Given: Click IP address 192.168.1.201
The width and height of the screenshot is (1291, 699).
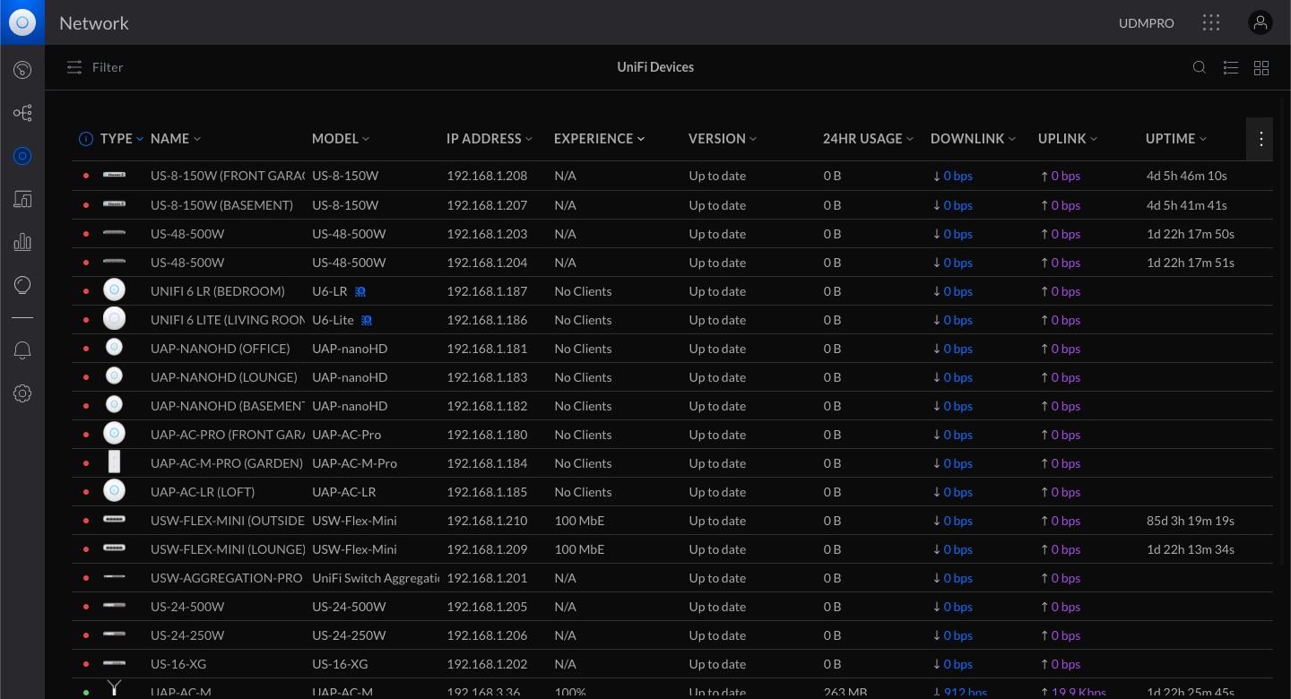Looking at the screenshot, I should (x=487, y=578).
